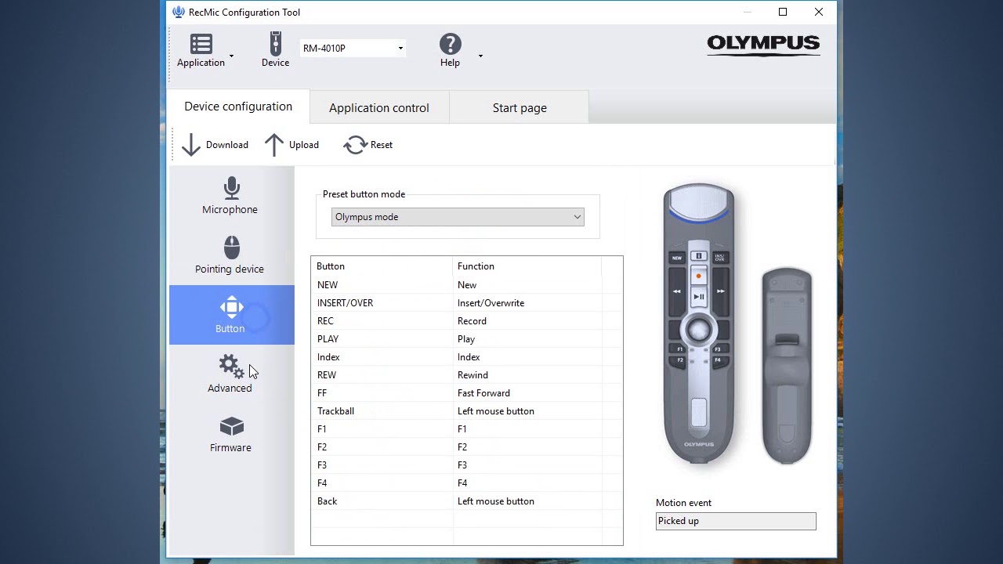The image size is (1003, 564).
Task: Close the RecMic Configuration Tool window
Action: 819,12
